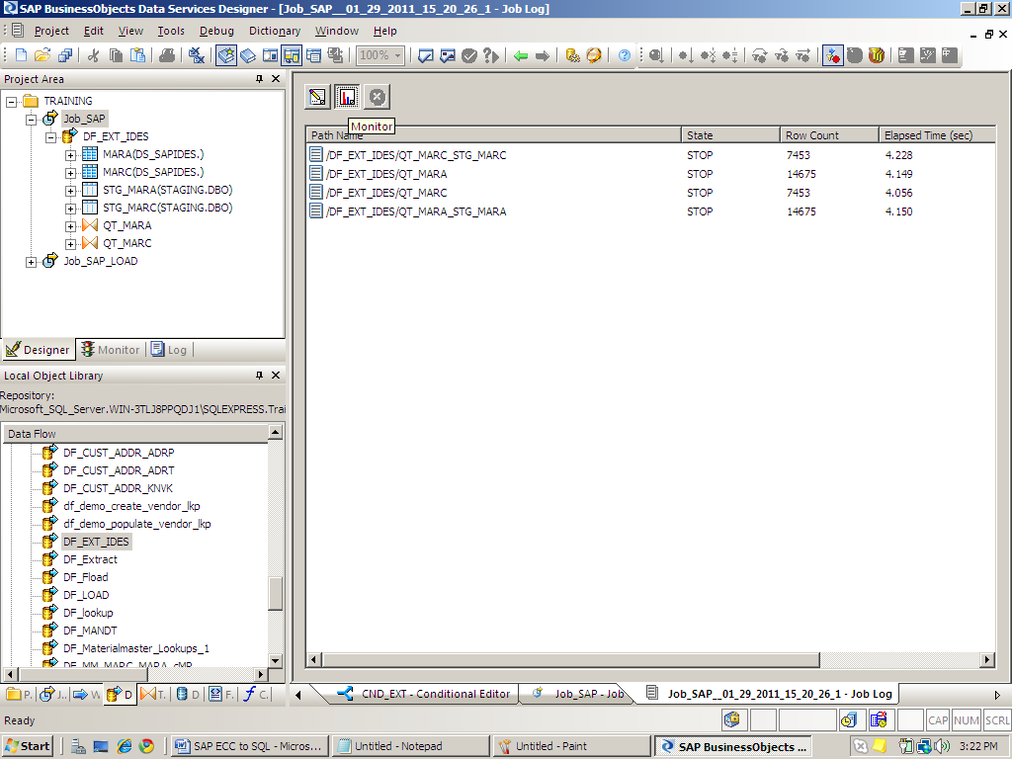1012x759 pixels.
Task: Click the Cut scissors icon
Action: [x=94, y=55]
